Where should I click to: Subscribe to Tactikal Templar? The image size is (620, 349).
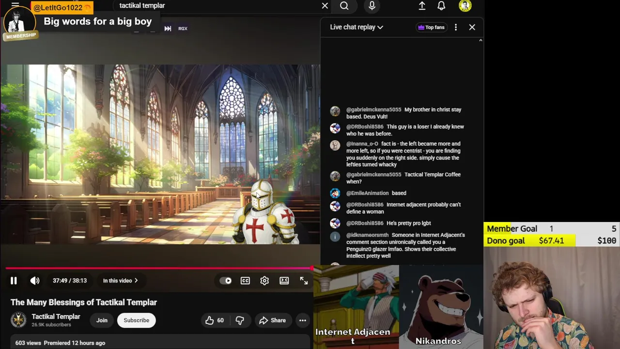pos(136,320)
